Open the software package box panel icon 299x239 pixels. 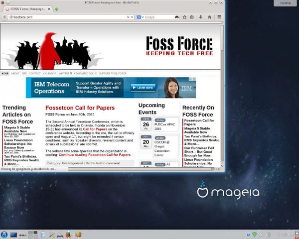pos(78,235)
